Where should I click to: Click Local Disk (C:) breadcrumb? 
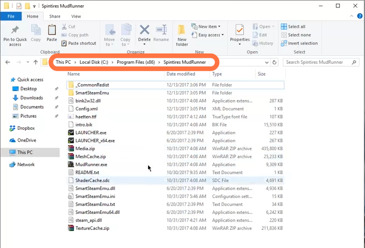tap(94, 62)
